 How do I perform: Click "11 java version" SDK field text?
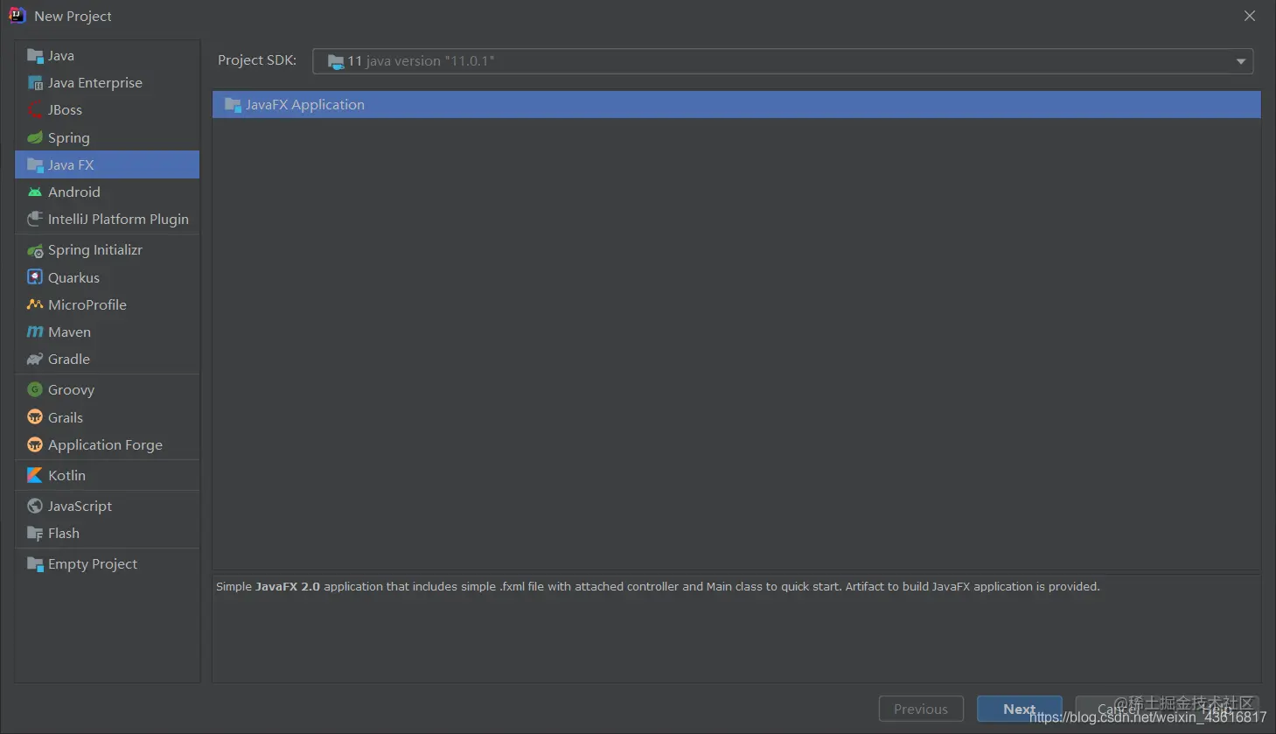pyautogui.click(x=421, y=61)
